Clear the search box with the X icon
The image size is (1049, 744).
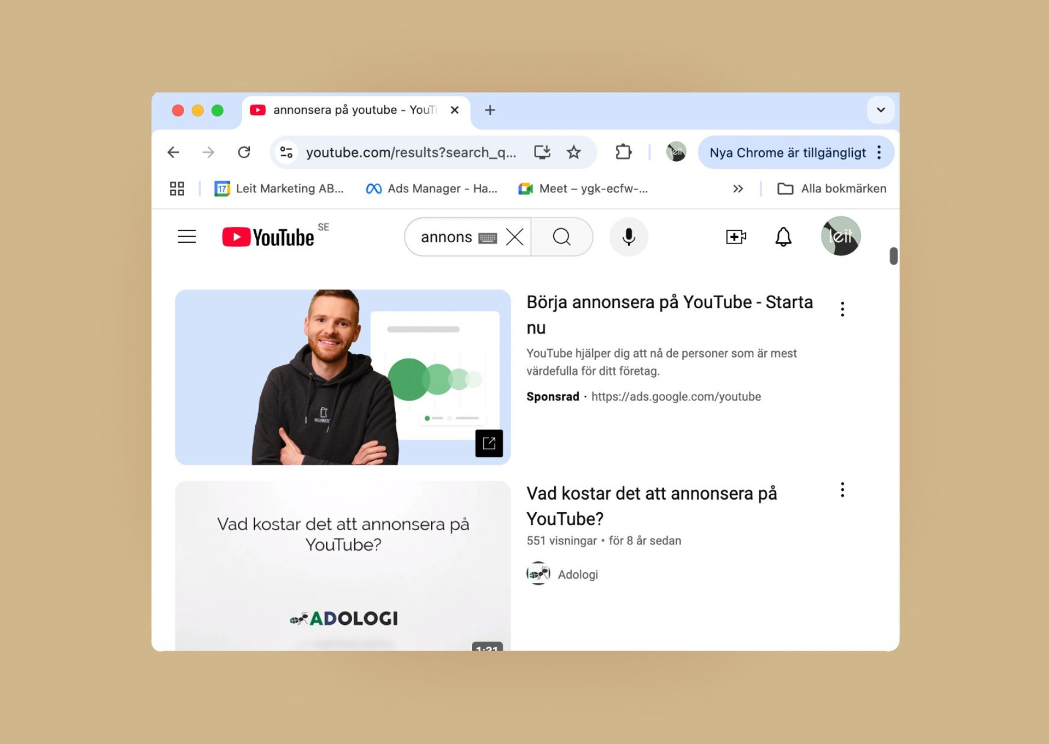[x=514, y=237]
